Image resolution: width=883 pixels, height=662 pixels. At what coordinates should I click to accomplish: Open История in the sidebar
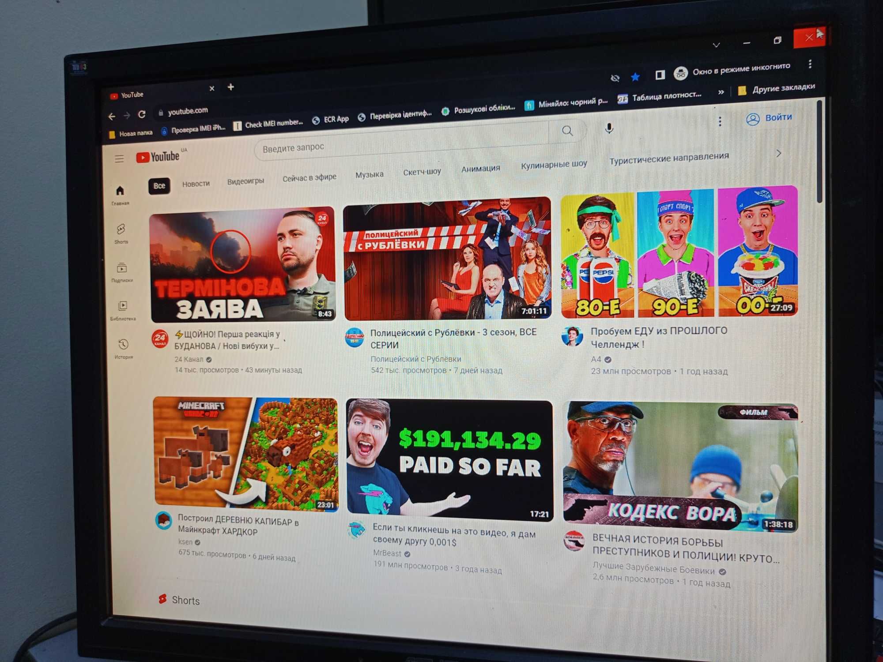124,349
